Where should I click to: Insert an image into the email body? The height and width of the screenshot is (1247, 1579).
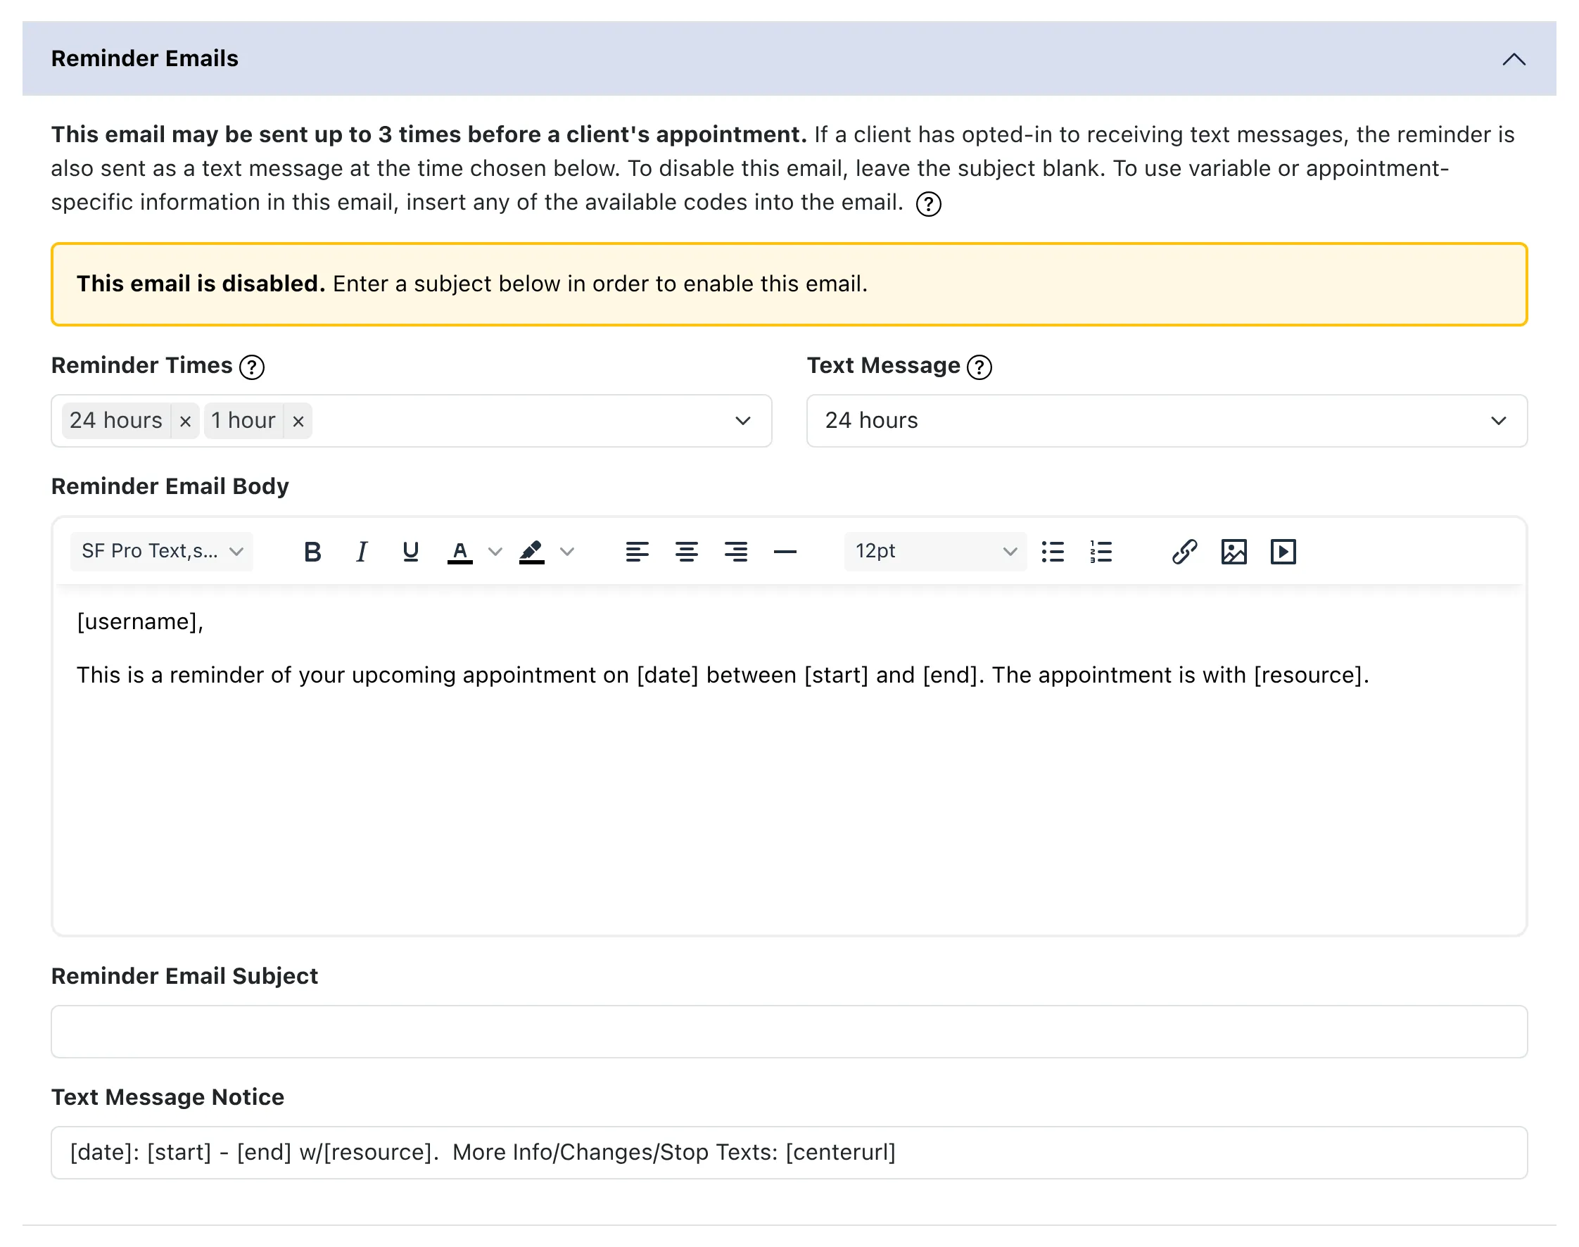[x=1234, y=552]
